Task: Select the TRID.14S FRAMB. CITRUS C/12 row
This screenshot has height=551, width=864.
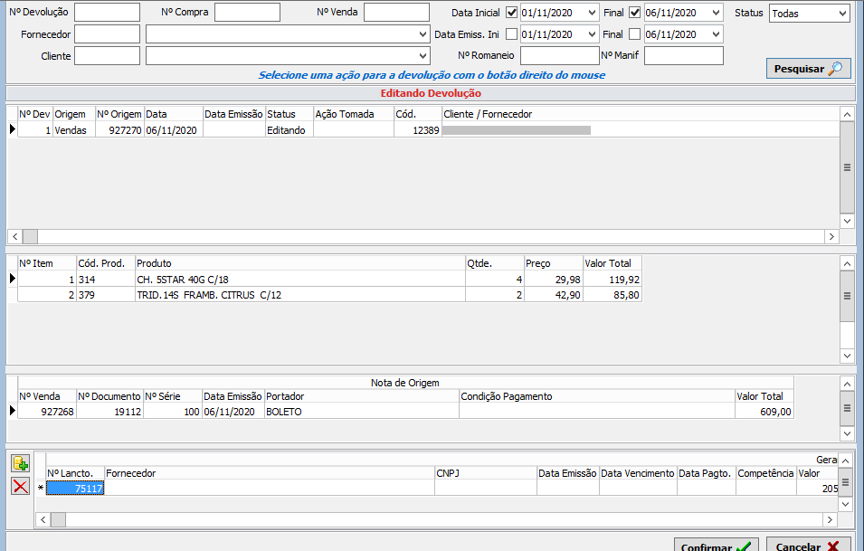Action: pos(299,295)
